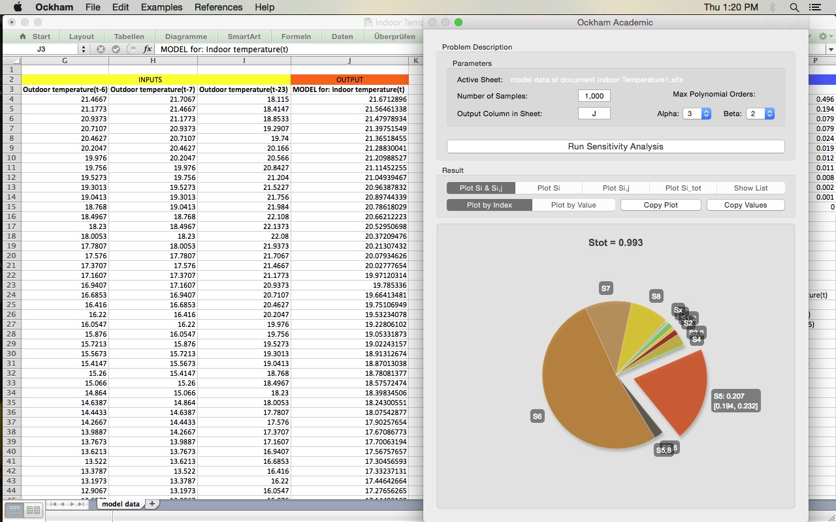Viewport: 836px width, 522px height.
Task: Open the fx function builder icon
Action: click(x=148, y=49)
